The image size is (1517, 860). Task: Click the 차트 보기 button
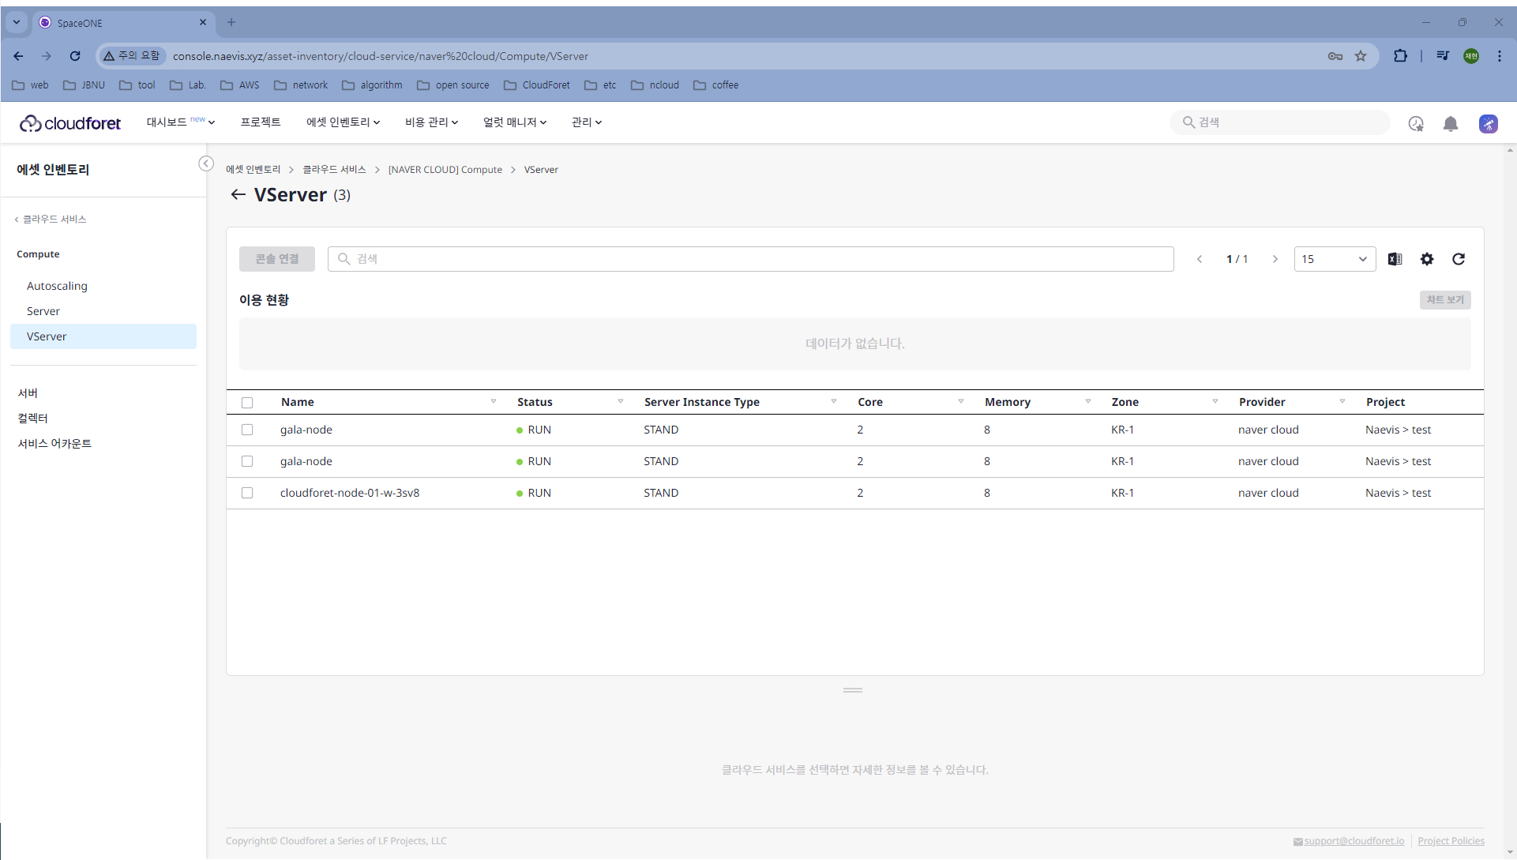[x=1444, y=300]
